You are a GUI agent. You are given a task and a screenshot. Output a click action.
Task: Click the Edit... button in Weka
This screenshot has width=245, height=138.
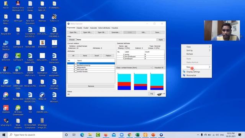click(x=144, y=32)
